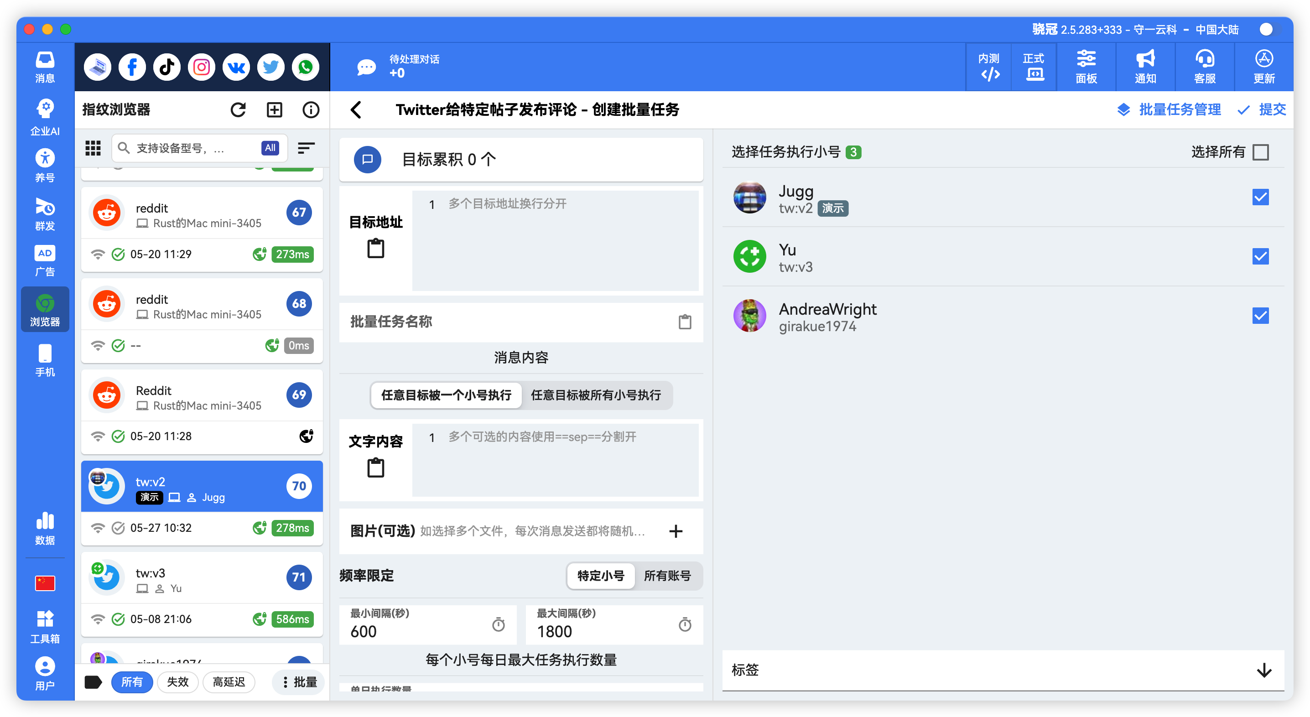
Task: Check for 更新 updates
Action: coord(1264,67)
